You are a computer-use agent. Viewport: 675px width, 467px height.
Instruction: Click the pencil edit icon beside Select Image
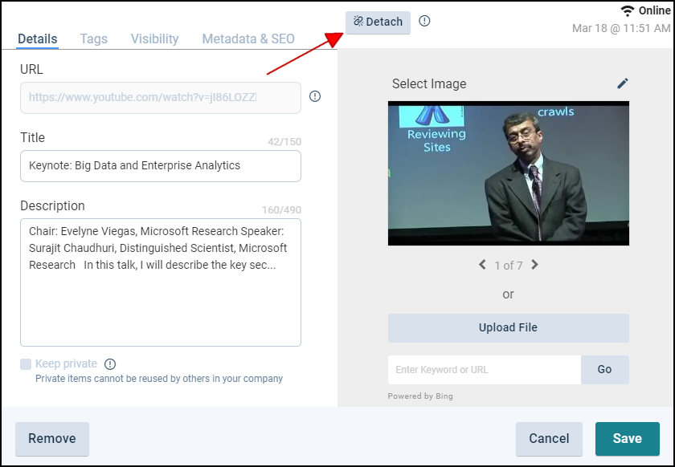click(623, 83)
